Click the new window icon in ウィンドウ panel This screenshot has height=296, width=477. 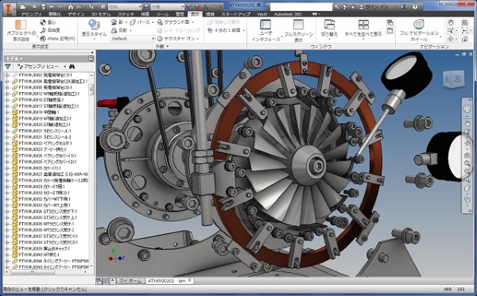pos(390,31)
